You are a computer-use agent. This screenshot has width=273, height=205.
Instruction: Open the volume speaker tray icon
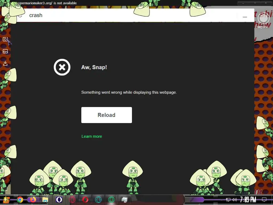click(235, 200)
